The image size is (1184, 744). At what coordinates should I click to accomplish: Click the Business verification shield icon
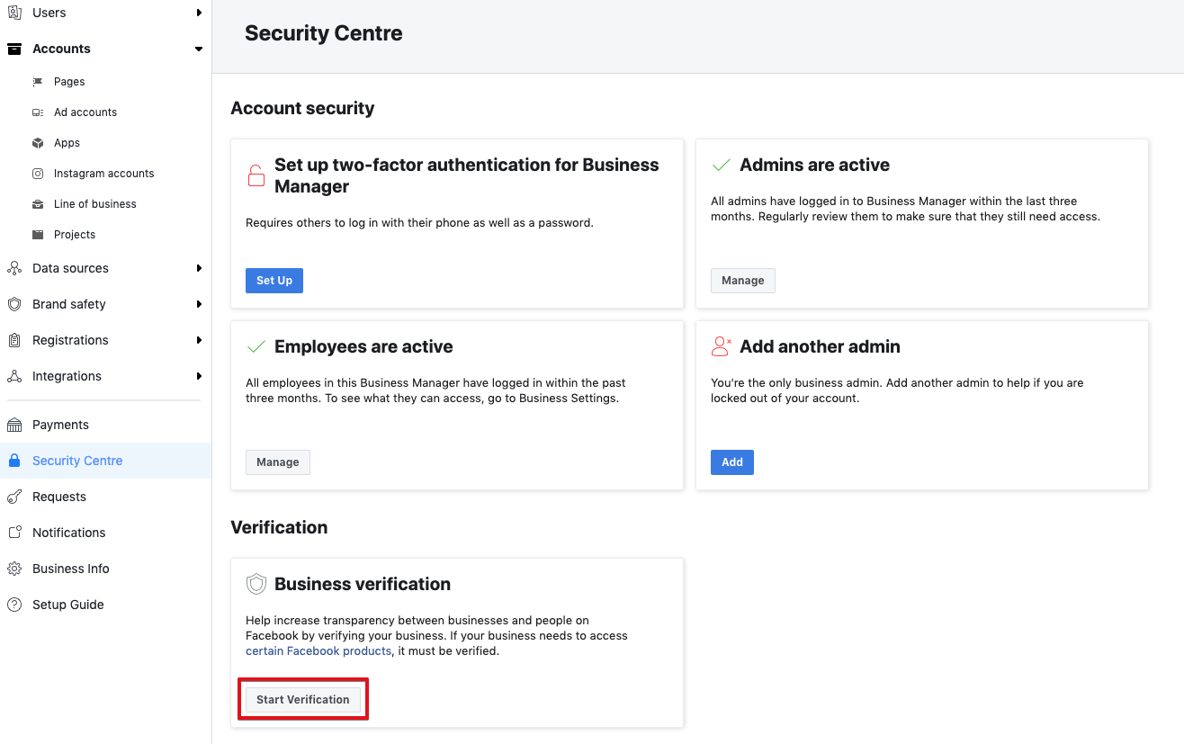256,585
